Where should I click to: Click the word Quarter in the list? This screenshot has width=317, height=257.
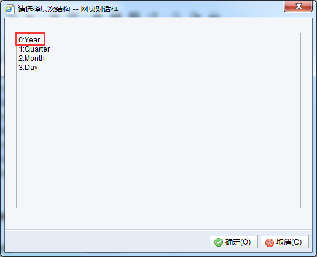pos(37,49)
